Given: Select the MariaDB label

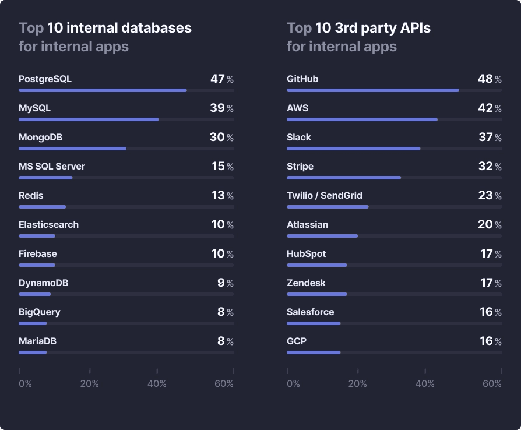Looking at the screenshot, I should [x=37, y=341].
